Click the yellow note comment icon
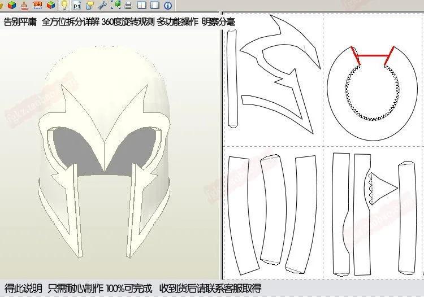The image size is (424, 297). point(89,6)
